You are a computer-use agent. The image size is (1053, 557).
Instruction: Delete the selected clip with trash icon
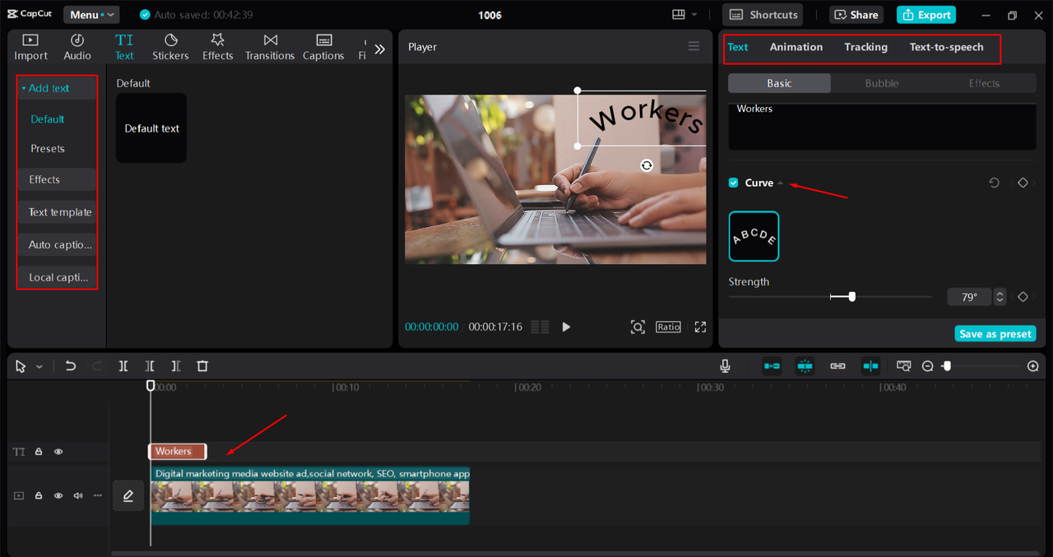click(x=202, y=366)
